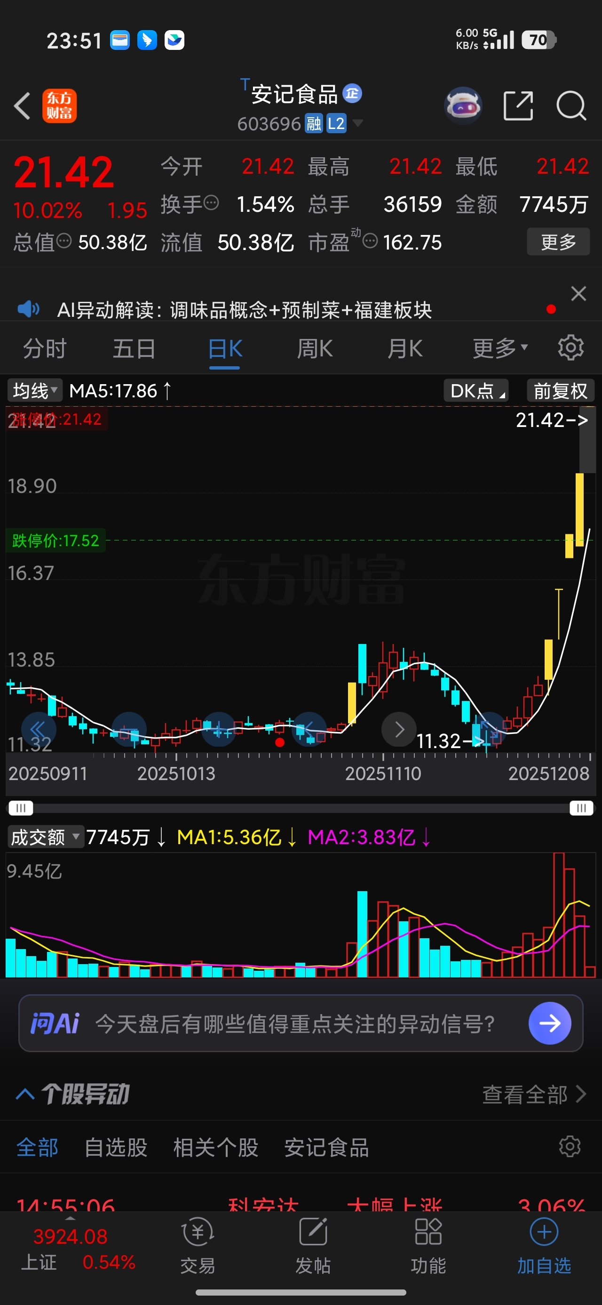Viewport: 602px width, 1305px height.
Task: Switch to 周K chart tab
Action: (x=315, y=348)
